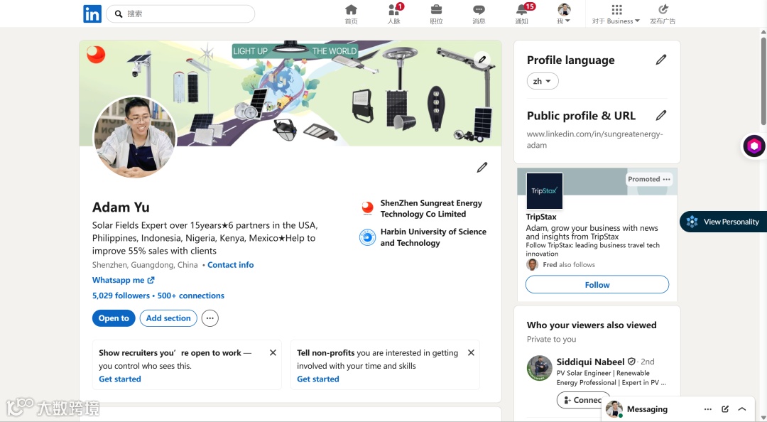The width and height of the screenshot is (767, 422).
Task: Edit Public profile & URL pencil
Action: [x=661, y=116]
